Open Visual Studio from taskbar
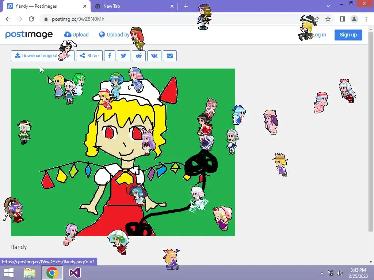Viewport: 374px width, 280px height. coord(75,273)
